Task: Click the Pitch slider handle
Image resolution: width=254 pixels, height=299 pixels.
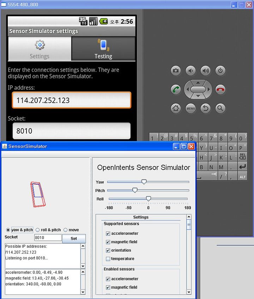Action: tap(135, 190)
